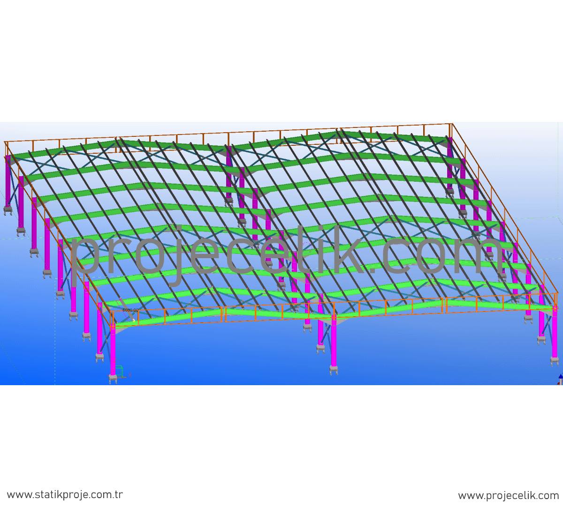Open the www.statikproje.com.tr link
Viewport: 563px width, 507px height.
(65, 495)
